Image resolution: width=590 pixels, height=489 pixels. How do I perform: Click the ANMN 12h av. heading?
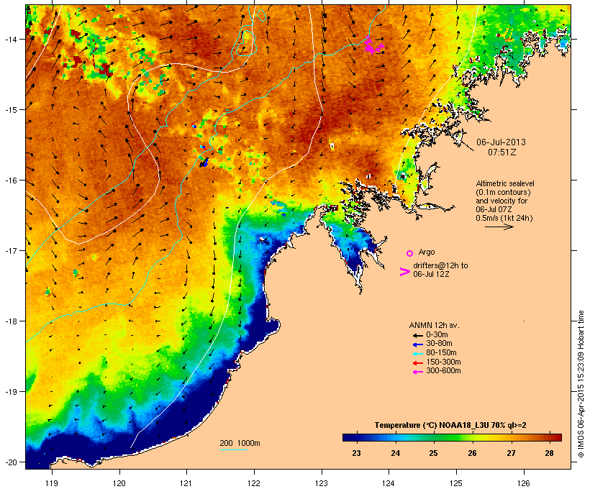(434, 325)
